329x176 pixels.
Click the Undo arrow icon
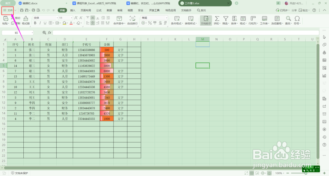click(43, 10)
